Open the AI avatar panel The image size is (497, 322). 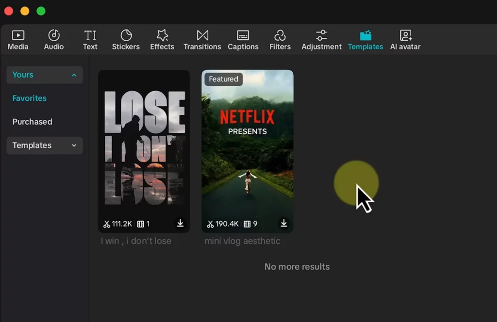point(405,40)
